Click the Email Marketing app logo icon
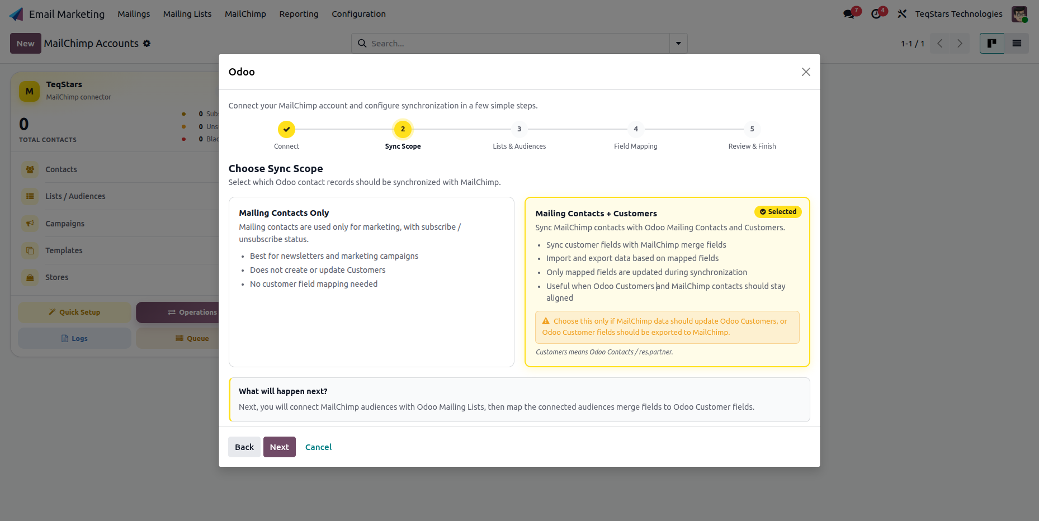This screenshot has height=521, width=1039. click(x=16, y=14)
